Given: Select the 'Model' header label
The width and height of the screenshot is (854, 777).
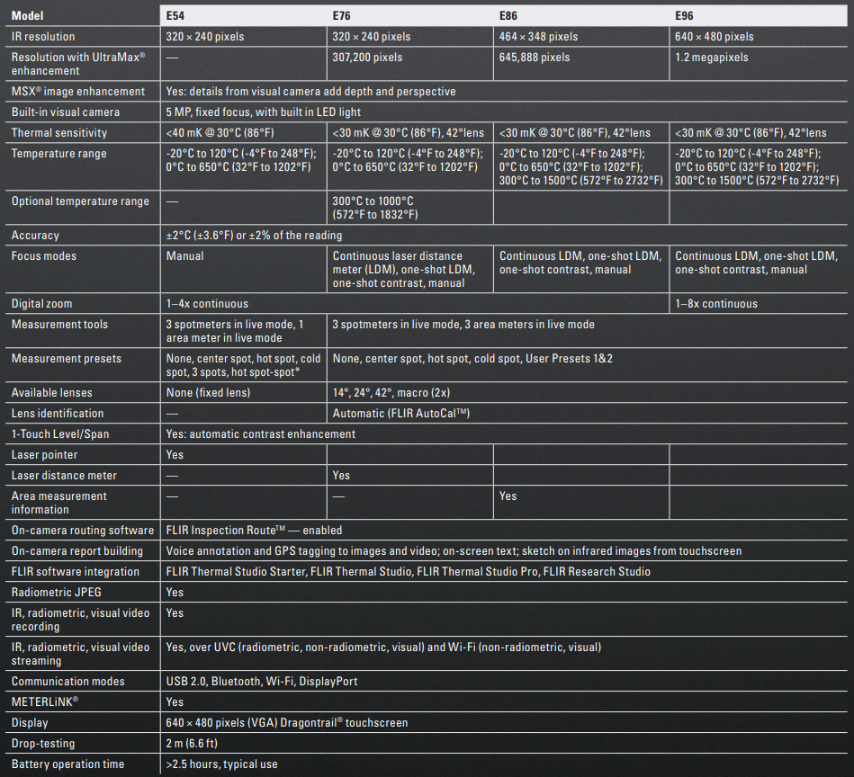Looking at the screenshot, I should click(x=27, y=16).
